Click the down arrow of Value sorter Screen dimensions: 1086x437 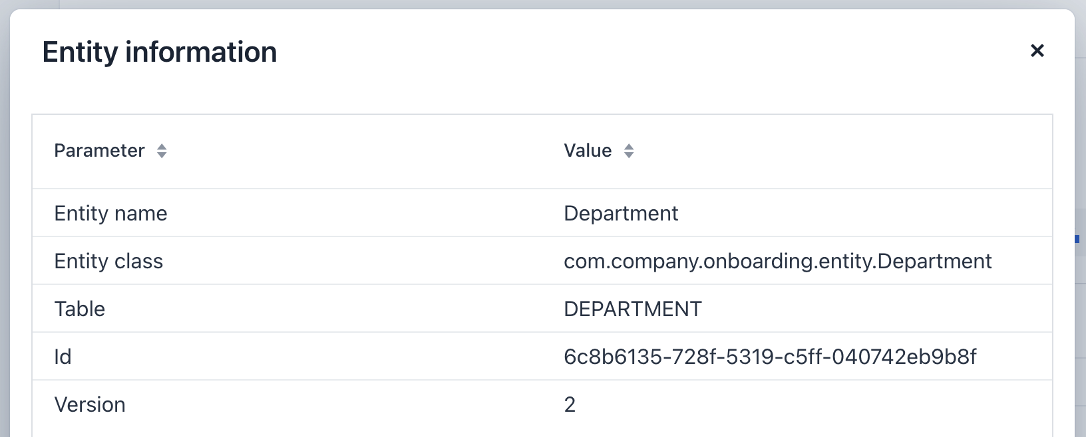pos(629,155)
